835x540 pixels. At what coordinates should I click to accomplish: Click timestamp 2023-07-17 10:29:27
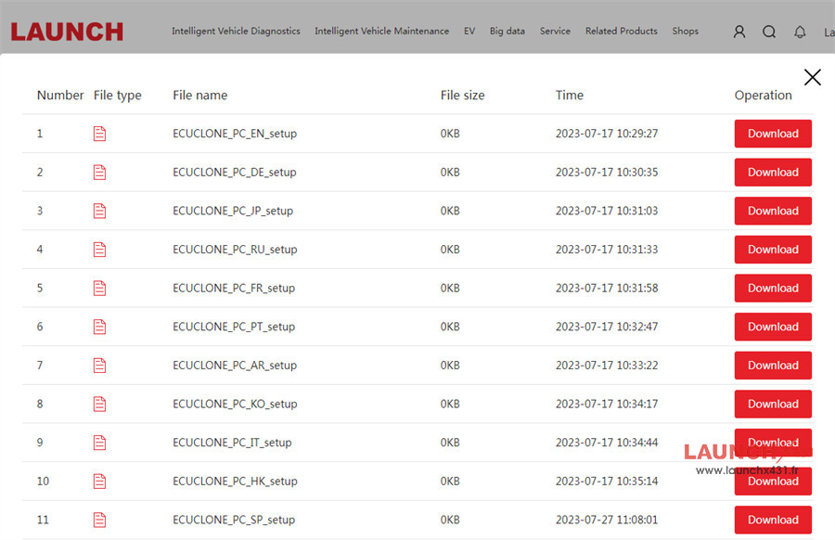coord(607,134)
